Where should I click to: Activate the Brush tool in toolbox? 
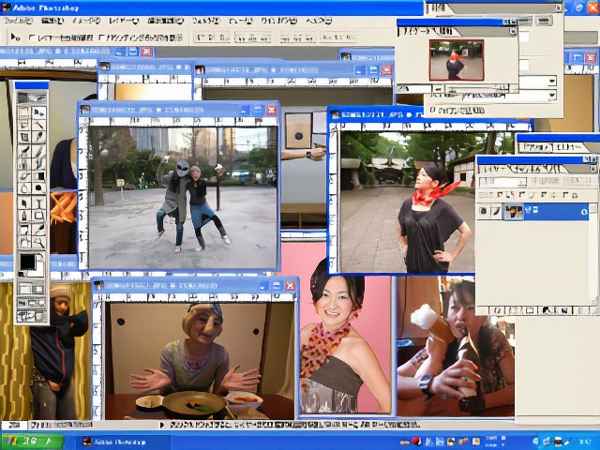click(38, 149)
